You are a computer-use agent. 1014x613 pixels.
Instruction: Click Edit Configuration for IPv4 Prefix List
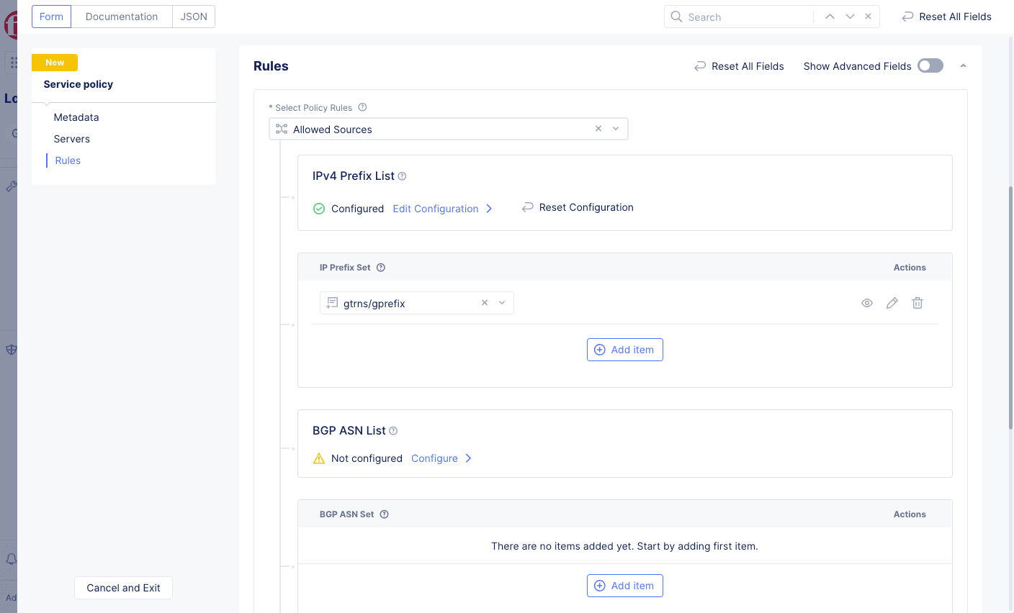(436, 209)
